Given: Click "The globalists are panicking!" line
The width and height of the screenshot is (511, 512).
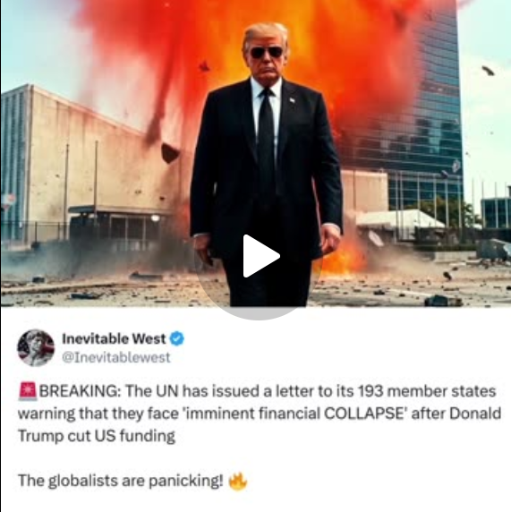Looking at the screenshot, I should 121,481.
